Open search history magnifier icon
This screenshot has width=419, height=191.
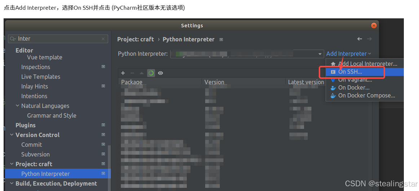(x=13, y=39)
